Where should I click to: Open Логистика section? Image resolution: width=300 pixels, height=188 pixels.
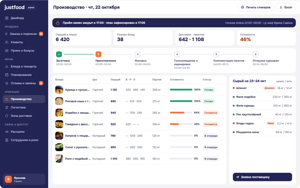pos(24,107)
